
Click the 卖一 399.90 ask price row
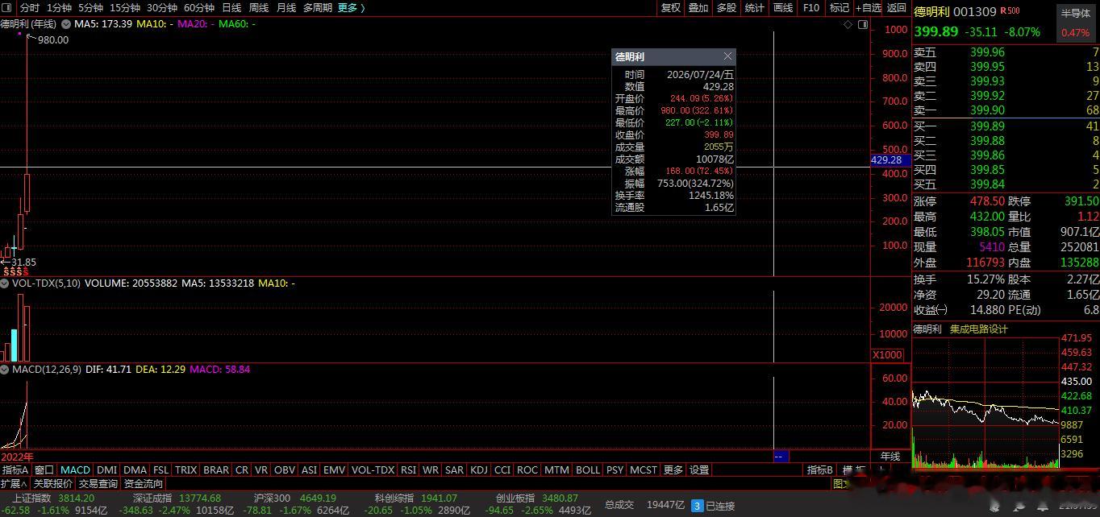(x=1006, y=110)
